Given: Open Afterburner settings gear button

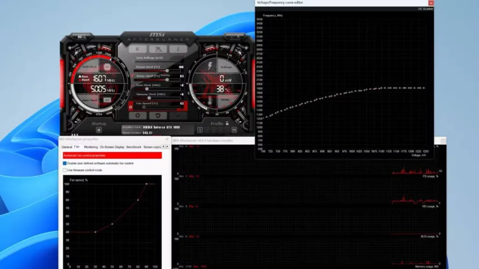Looking at the screenshot, I should click(x=138, y=116).
